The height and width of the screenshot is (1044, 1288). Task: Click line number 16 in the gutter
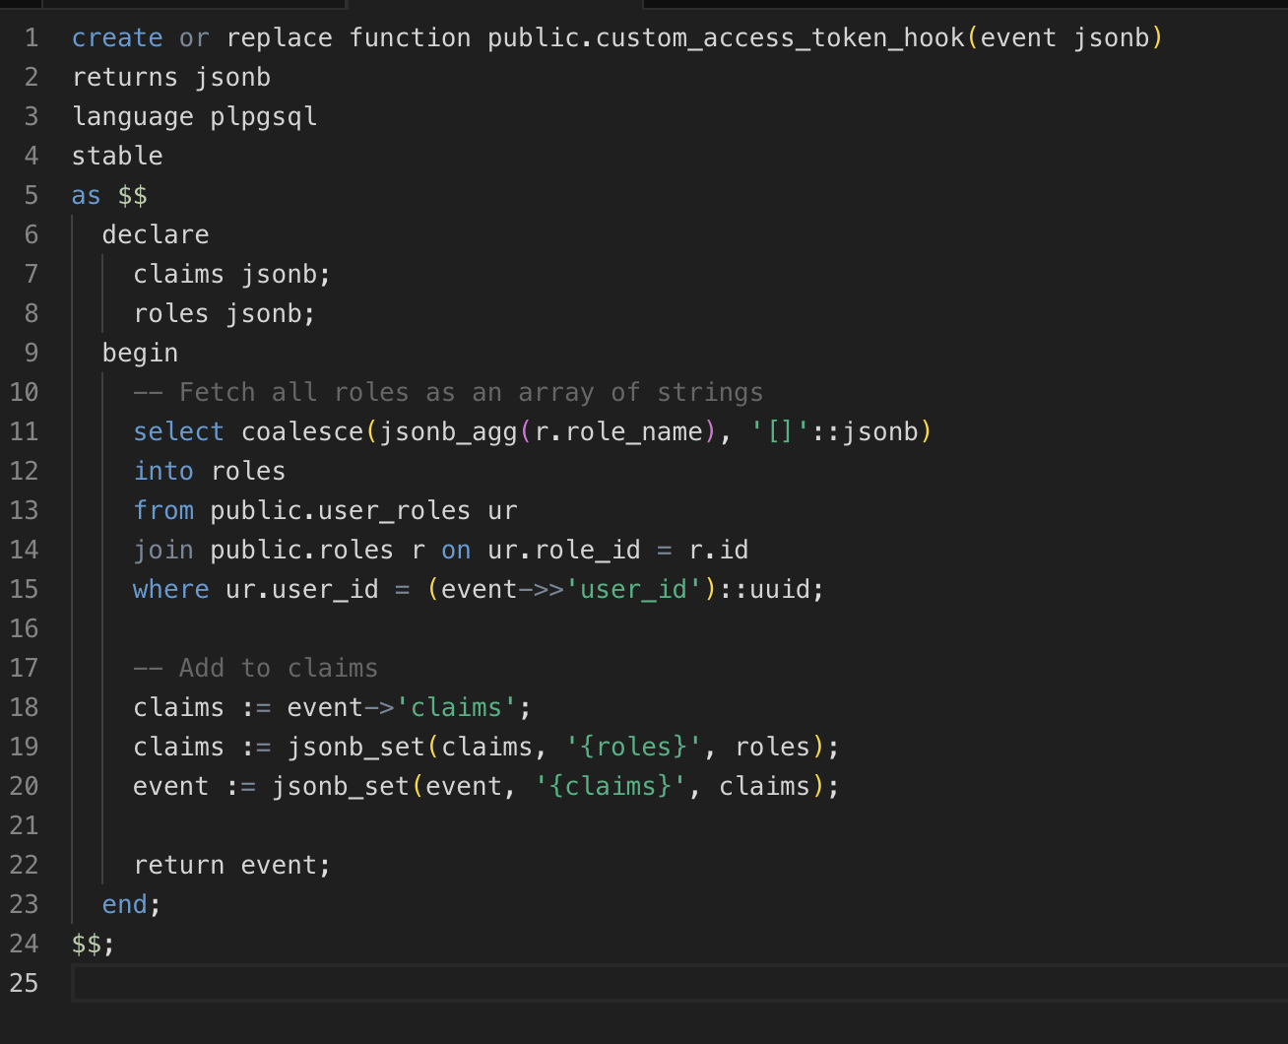pyautogui.click(x=24, y=629)
